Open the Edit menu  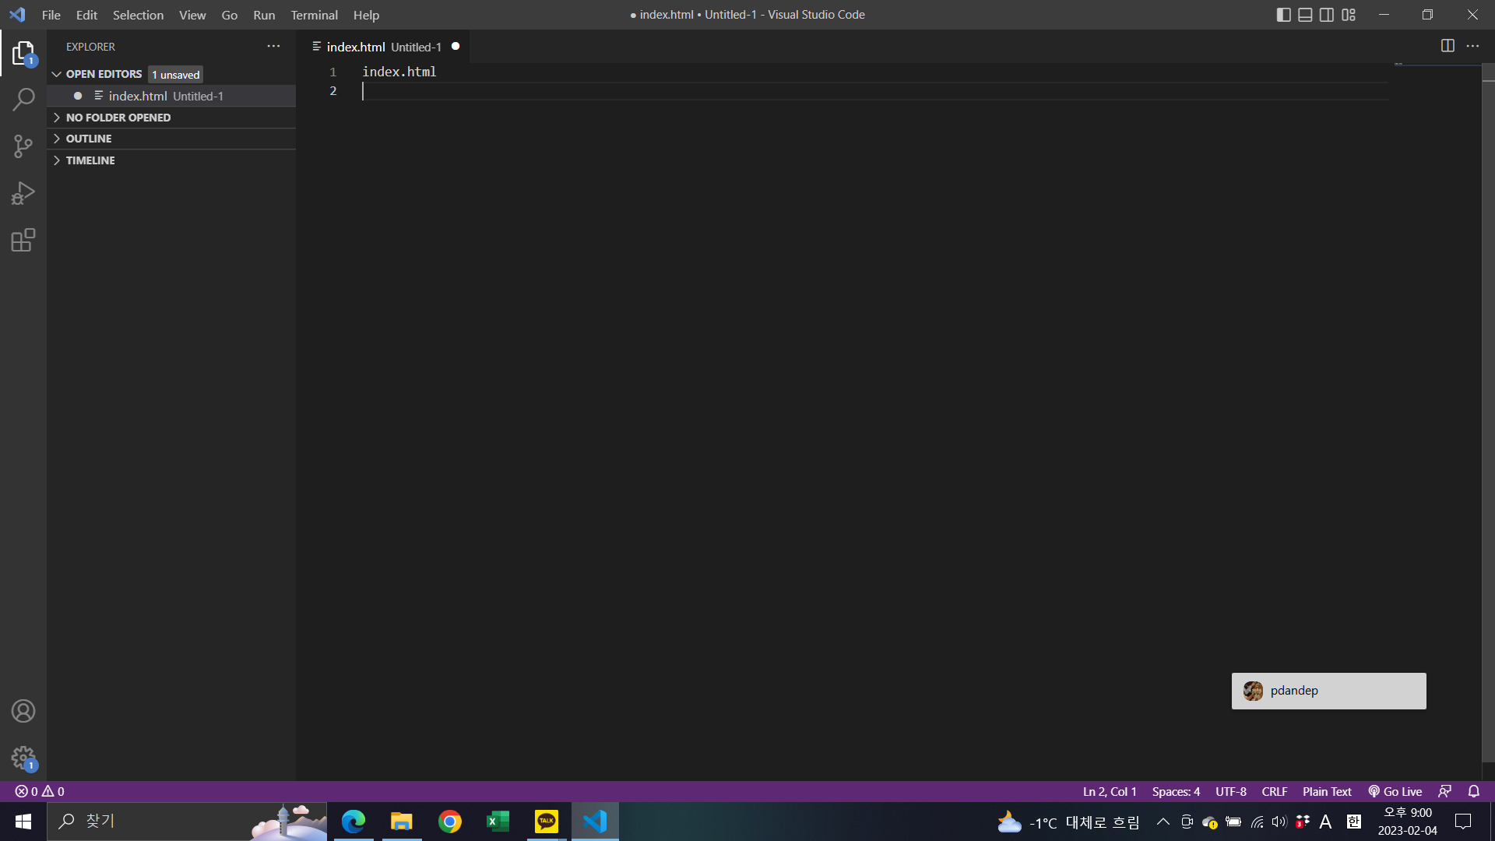86,15
